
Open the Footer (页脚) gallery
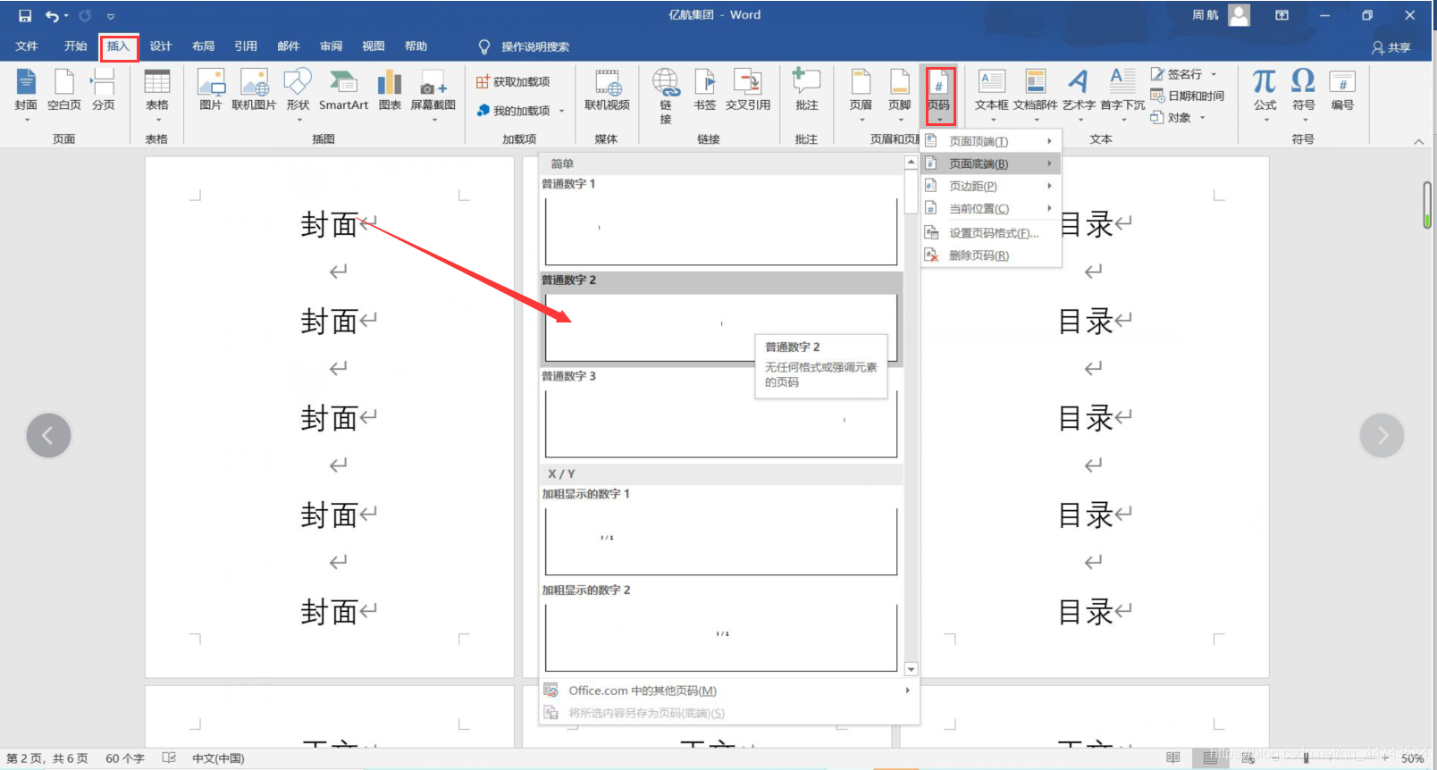coord(900,95)
